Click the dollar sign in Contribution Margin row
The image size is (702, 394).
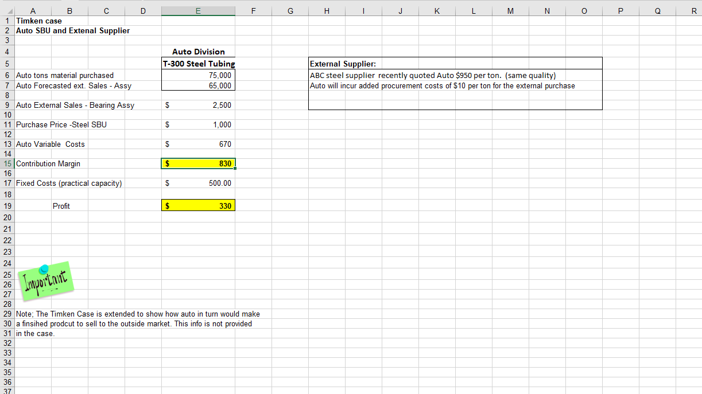pyautogui.click(x=168, y=163)
